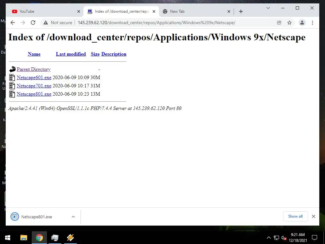The image size is (325, 244).
Task: Reload the current page
Action: click(x=33, y=23)
